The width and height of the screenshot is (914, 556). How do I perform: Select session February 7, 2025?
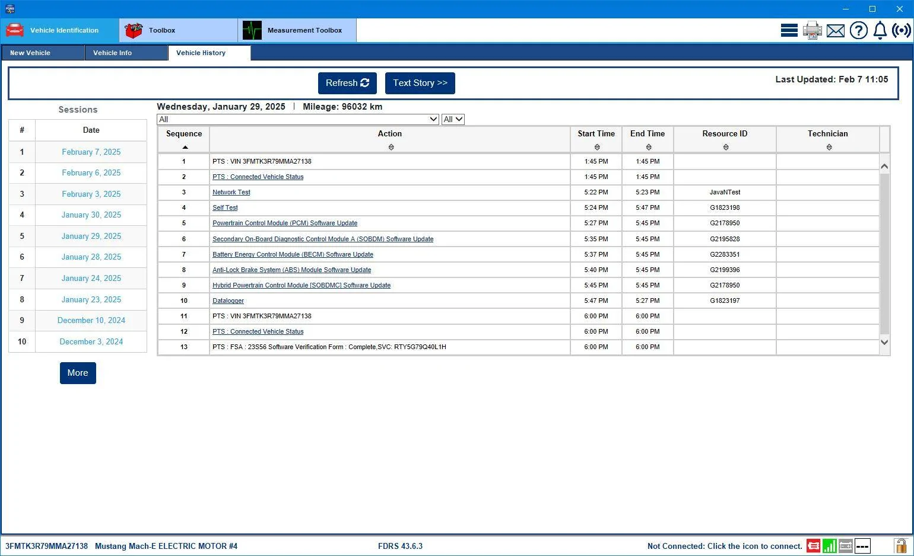tap(91, 152)
